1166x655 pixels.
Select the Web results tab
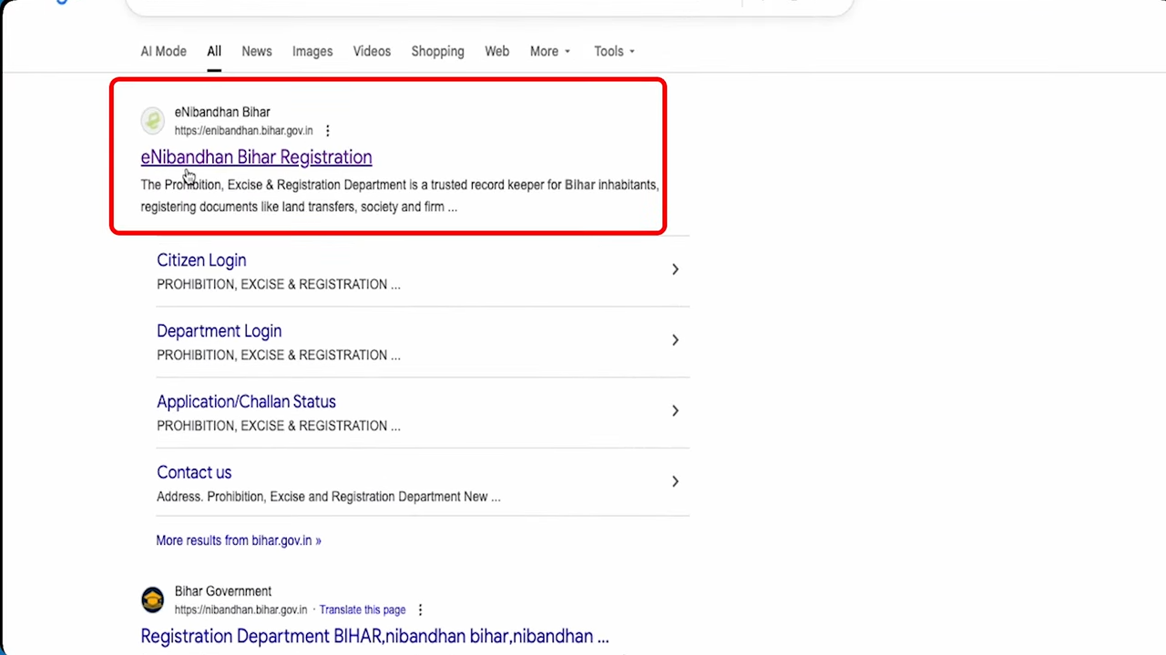click(496, 52)
